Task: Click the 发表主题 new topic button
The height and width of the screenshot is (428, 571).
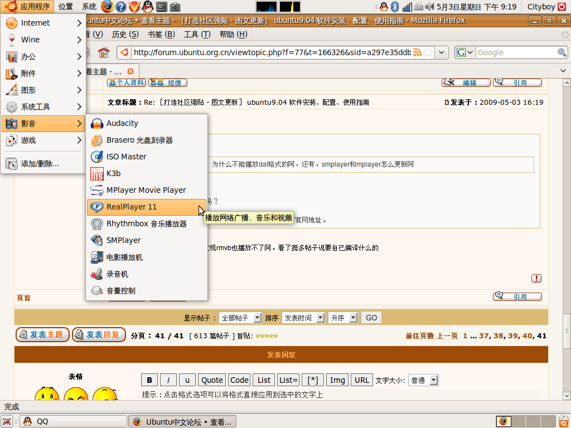Action: pyautogui.click(x=42, y=335)
